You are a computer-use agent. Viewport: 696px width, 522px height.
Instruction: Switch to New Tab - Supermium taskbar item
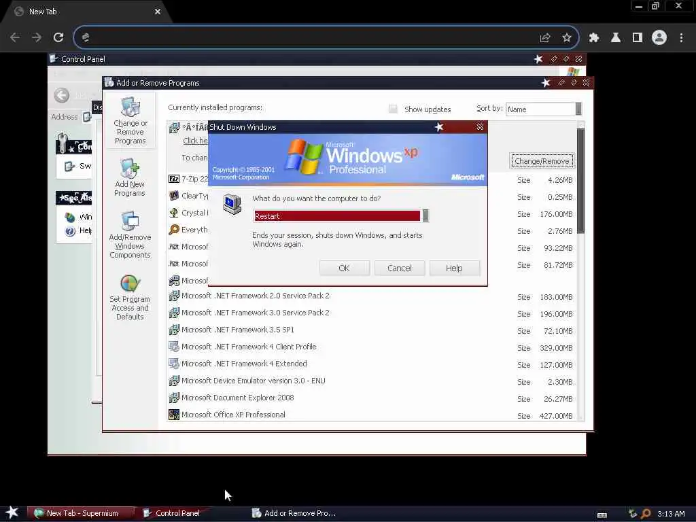coord(81,513)
